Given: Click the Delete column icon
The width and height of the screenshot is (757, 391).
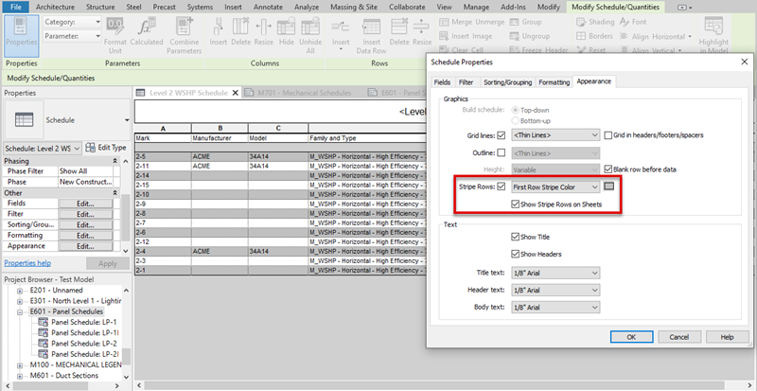Looking at the screenshot, I should click(x=240, y=27).
